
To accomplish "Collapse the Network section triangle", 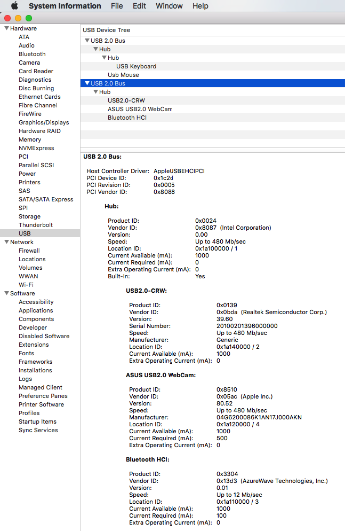I will (x=6, y=242).
